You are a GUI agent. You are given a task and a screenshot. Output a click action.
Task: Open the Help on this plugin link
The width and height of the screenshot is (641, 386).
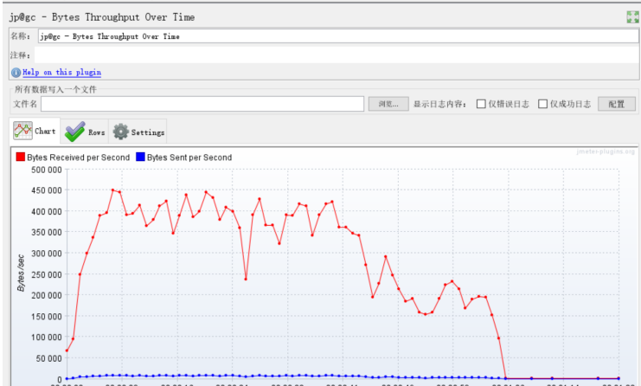coord(61,73)
